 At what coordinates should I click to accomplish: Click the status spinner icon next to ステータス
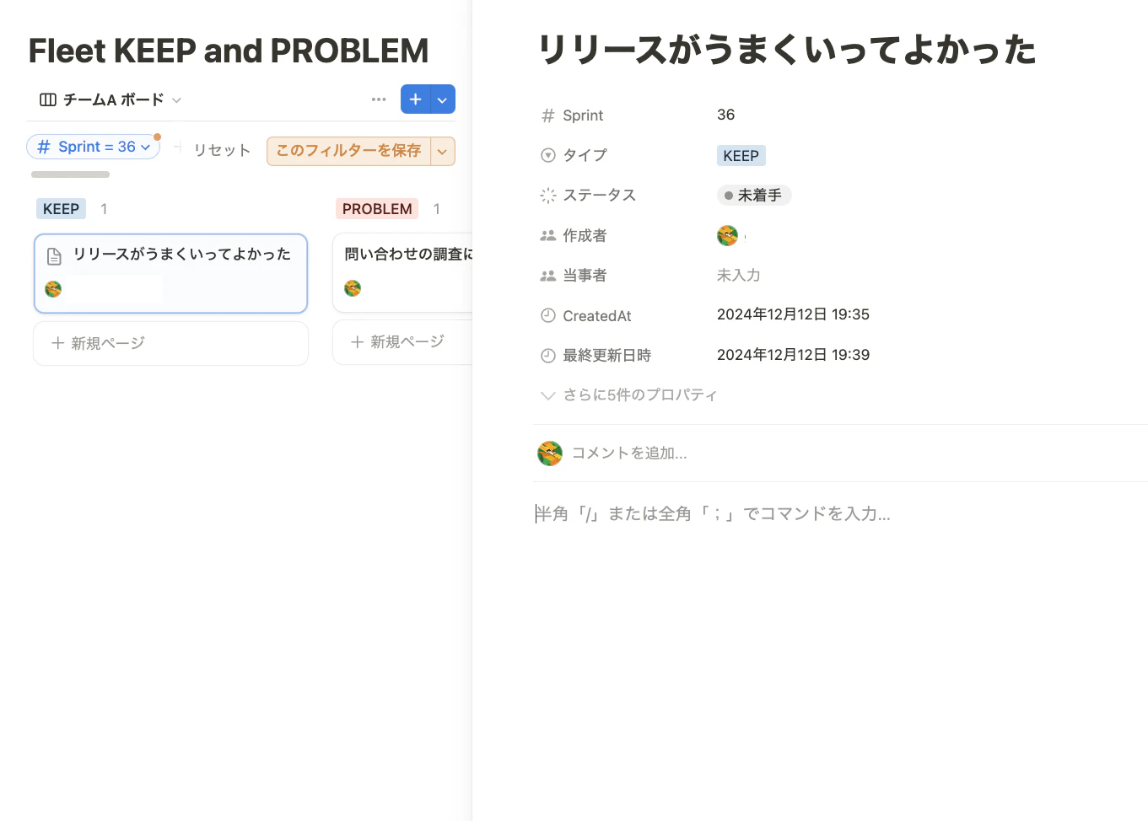click(547, 195)
